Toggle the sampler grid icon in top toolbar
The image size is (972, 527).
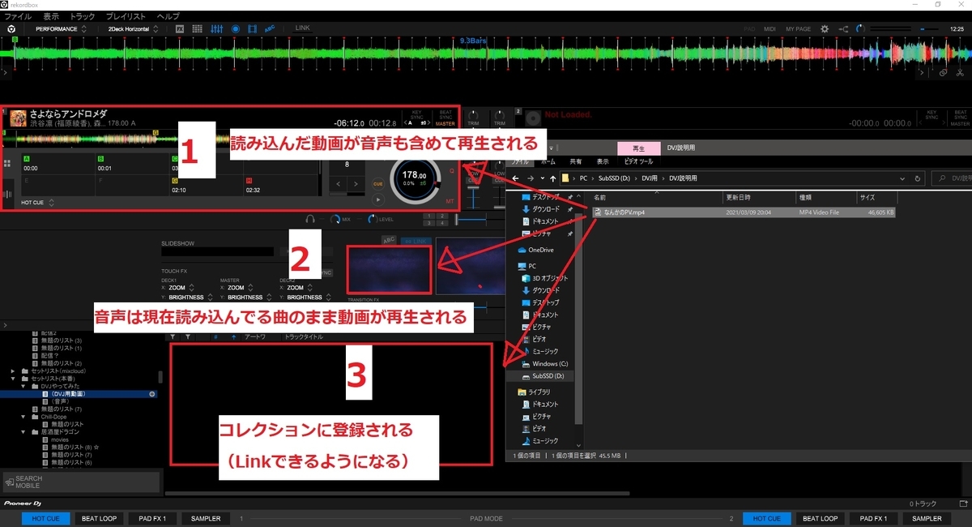pyautogui.click(x=198, y=28)
